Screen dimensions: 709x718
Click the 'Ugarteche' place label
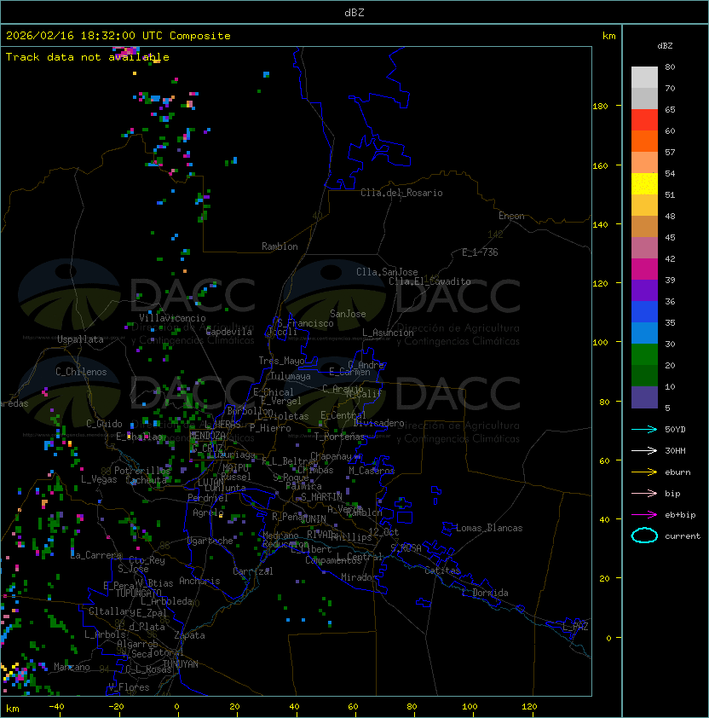210,541
